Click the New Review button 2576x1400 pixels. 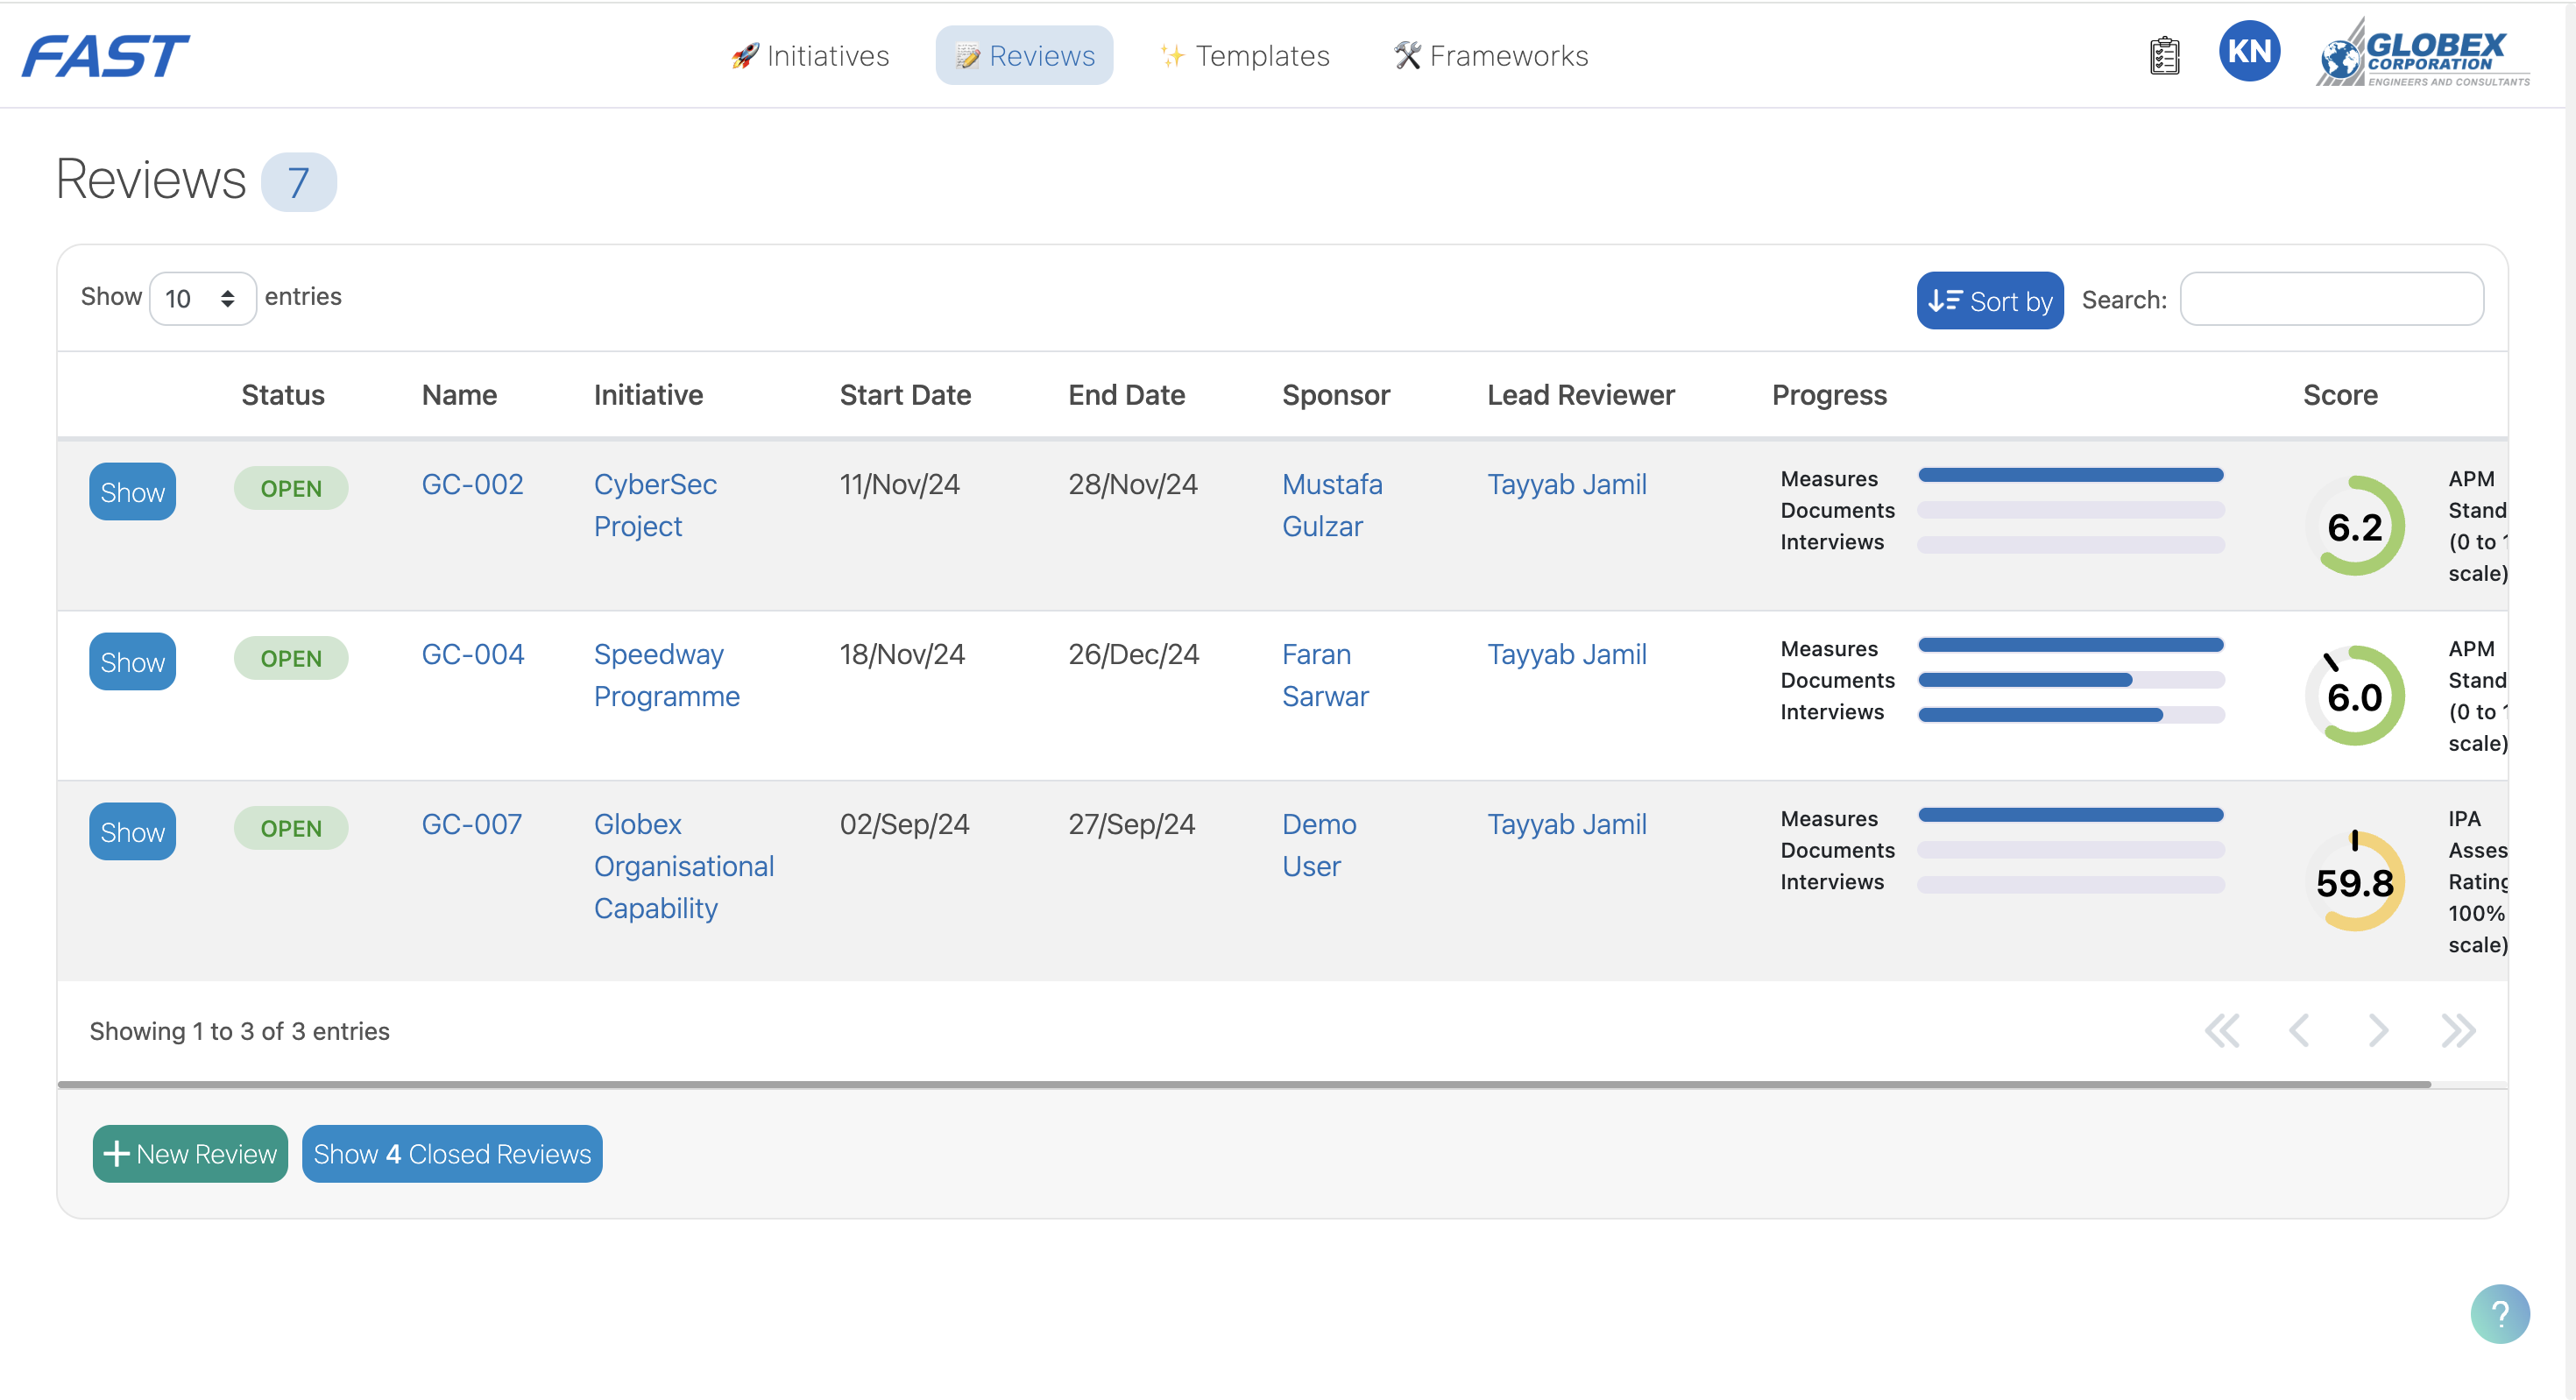click(190, 1153)
